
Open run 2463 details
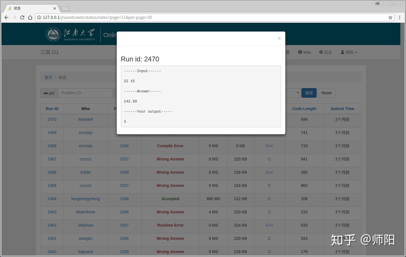click(52, 212)
